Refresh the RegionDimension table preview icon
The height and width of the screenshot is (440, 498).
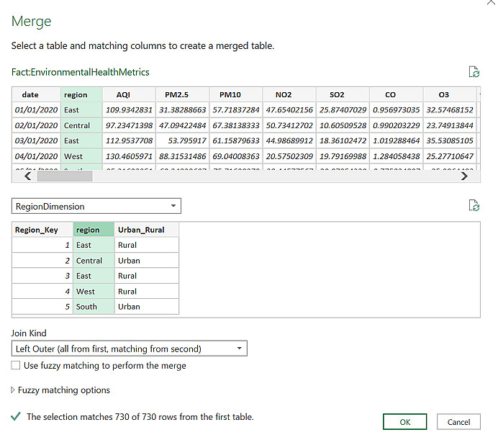click(x=474, y=206)
